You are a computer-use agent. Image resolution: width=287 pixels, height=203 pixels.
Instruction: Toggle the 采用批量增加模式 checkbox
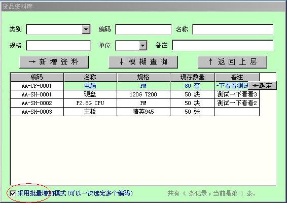[x=13, y=193]
